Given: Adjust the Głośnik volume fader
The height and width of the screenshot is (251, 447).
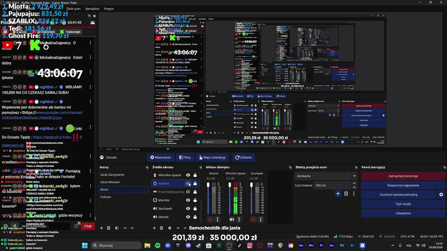Looking at the screenshot, I should (208, 185).
